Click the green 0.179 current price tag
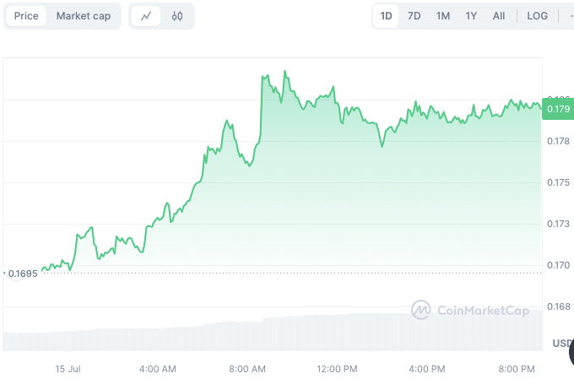The image size is (574, 379). tap(557, 109)
